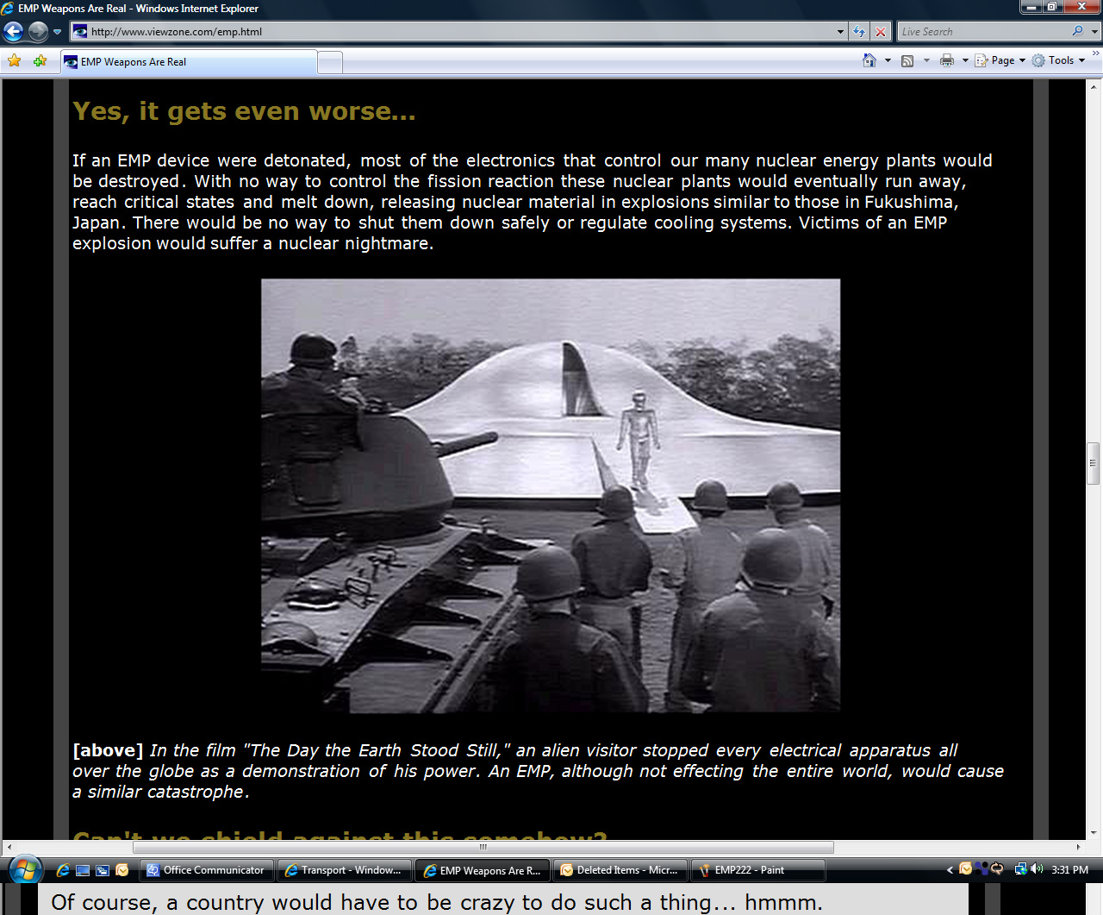This screenshot has width=1103, height=915.
Task: Expand the address bar URL history dropdown
Action: 841,32
